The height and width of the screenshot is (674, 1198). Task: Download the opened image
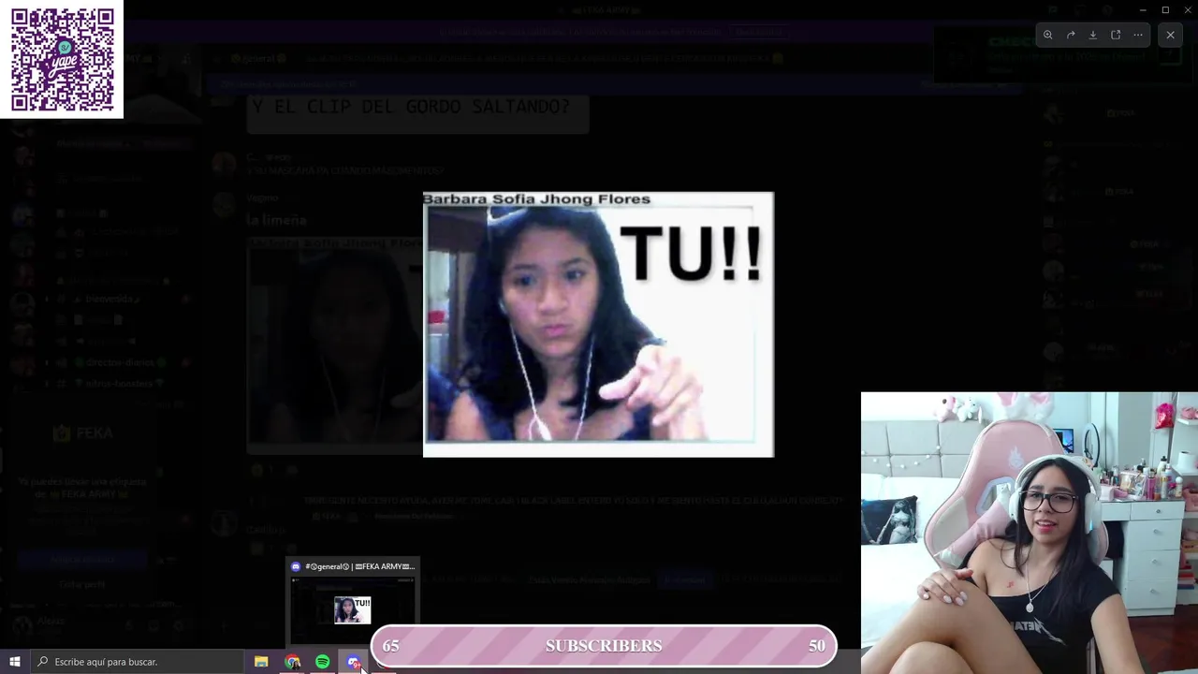(x=1093, y=35)
